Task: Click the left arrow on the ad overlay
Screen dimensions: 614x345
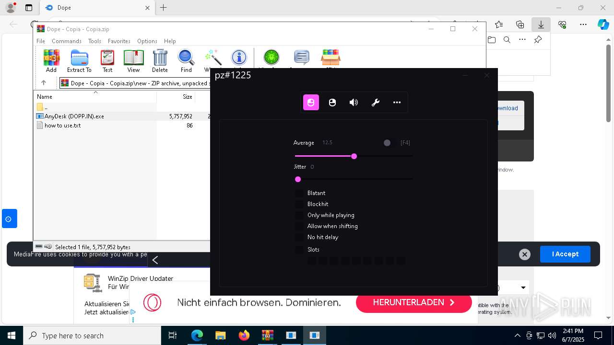Action: [x=155, y=260]
